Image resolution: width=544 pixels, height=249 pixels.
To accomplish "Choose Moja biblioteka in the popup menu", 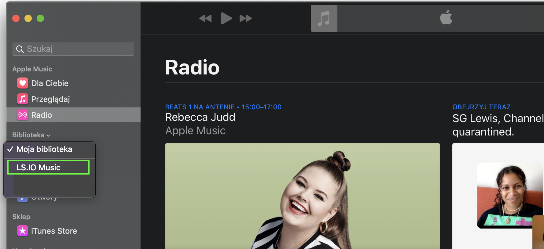I will 50,149.
